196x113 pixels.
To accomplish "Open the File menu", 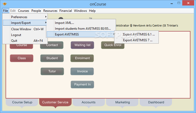I will (x=6, y=11).
